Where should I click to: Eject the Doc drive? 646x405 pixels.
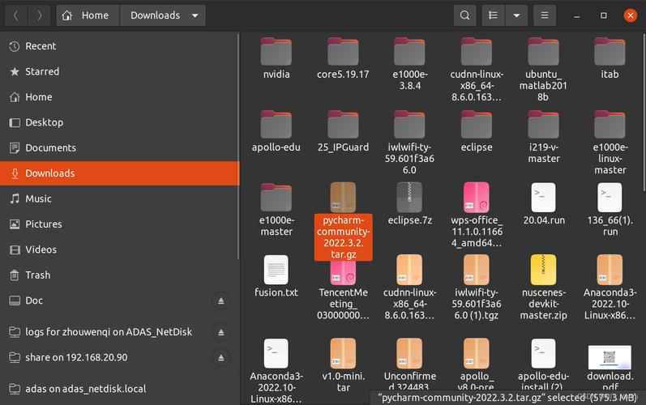tap(220, 301)
